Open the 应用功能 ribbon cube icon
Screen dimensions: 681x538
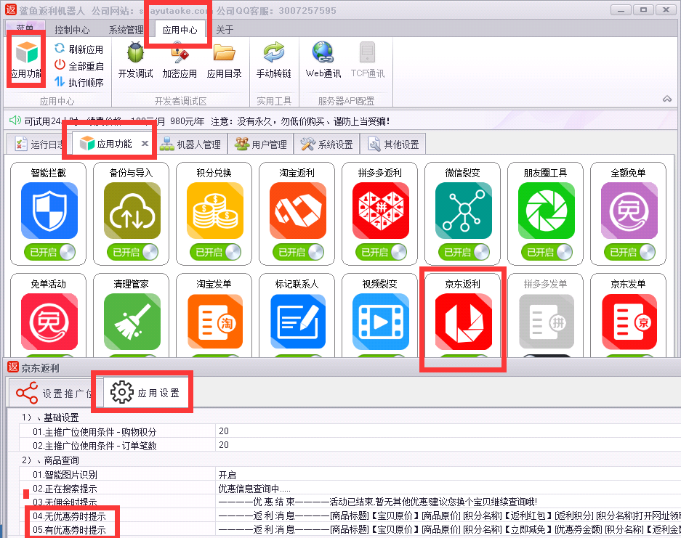[27, 53]
